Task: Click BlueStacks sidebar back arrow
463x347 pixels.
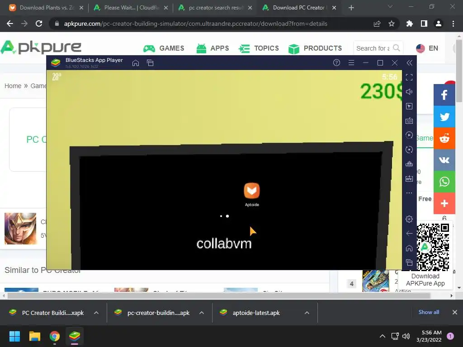Action: [x=409, y=234]
